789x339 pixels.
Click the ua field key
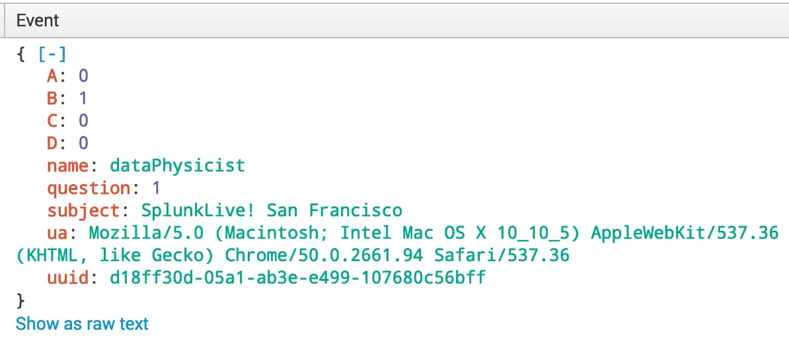coord(58,233)
